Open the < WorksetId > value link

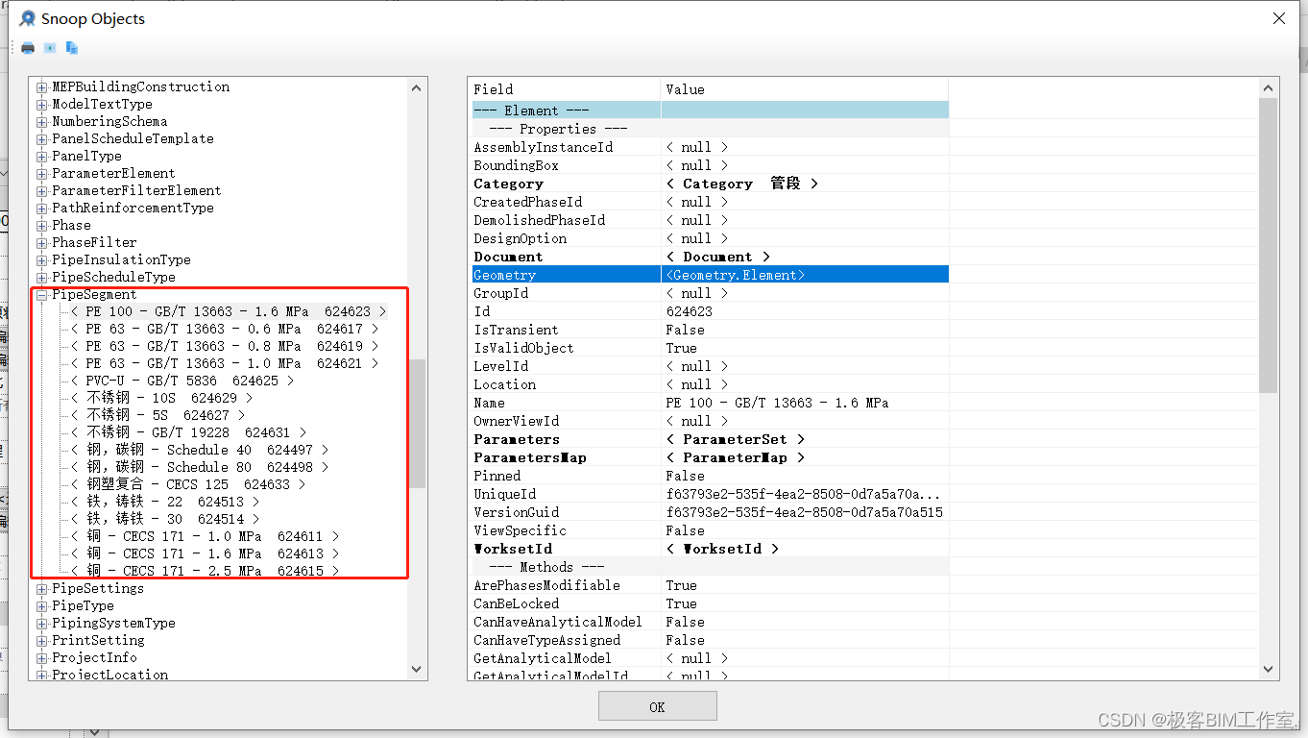pos(722,549)
